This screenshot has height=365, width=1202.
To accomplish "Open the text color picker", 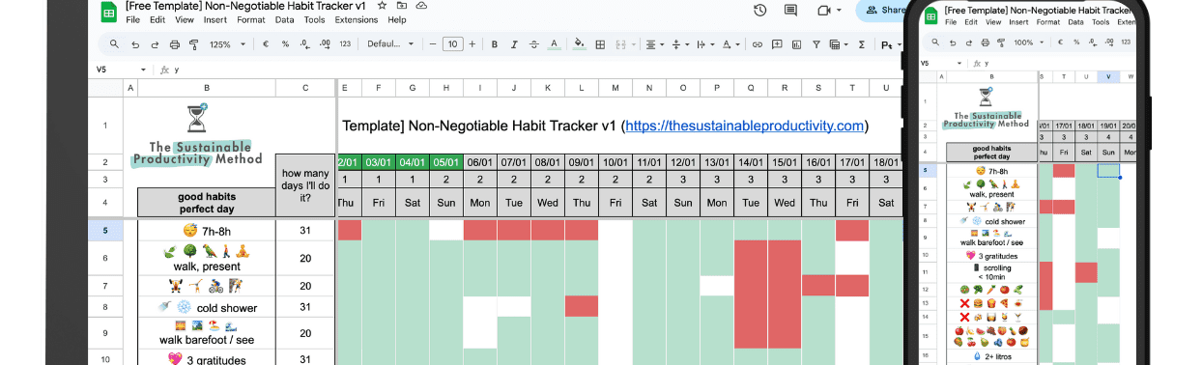I will 554,44.
